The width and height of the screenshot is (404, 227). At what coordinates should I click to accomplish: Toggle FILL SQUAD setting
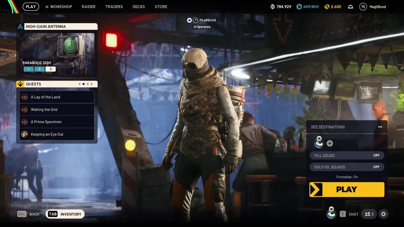click(x=347, y=155)
